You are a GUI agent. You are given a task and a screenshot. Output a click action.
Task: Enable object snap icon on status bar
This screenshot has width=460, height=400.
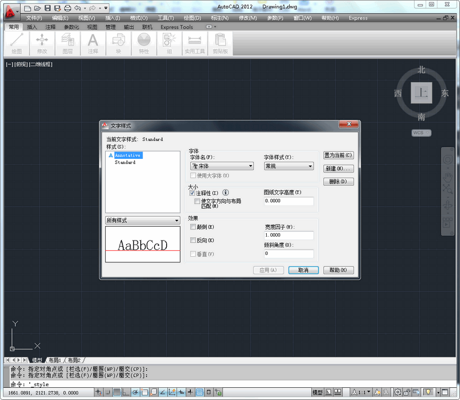144,392
